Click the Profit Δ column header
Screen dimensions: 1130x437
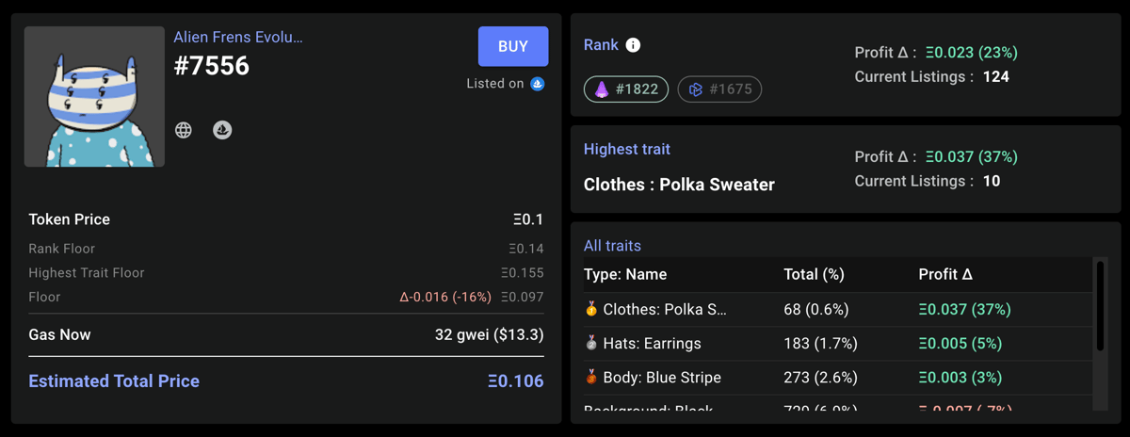point(945,275)
